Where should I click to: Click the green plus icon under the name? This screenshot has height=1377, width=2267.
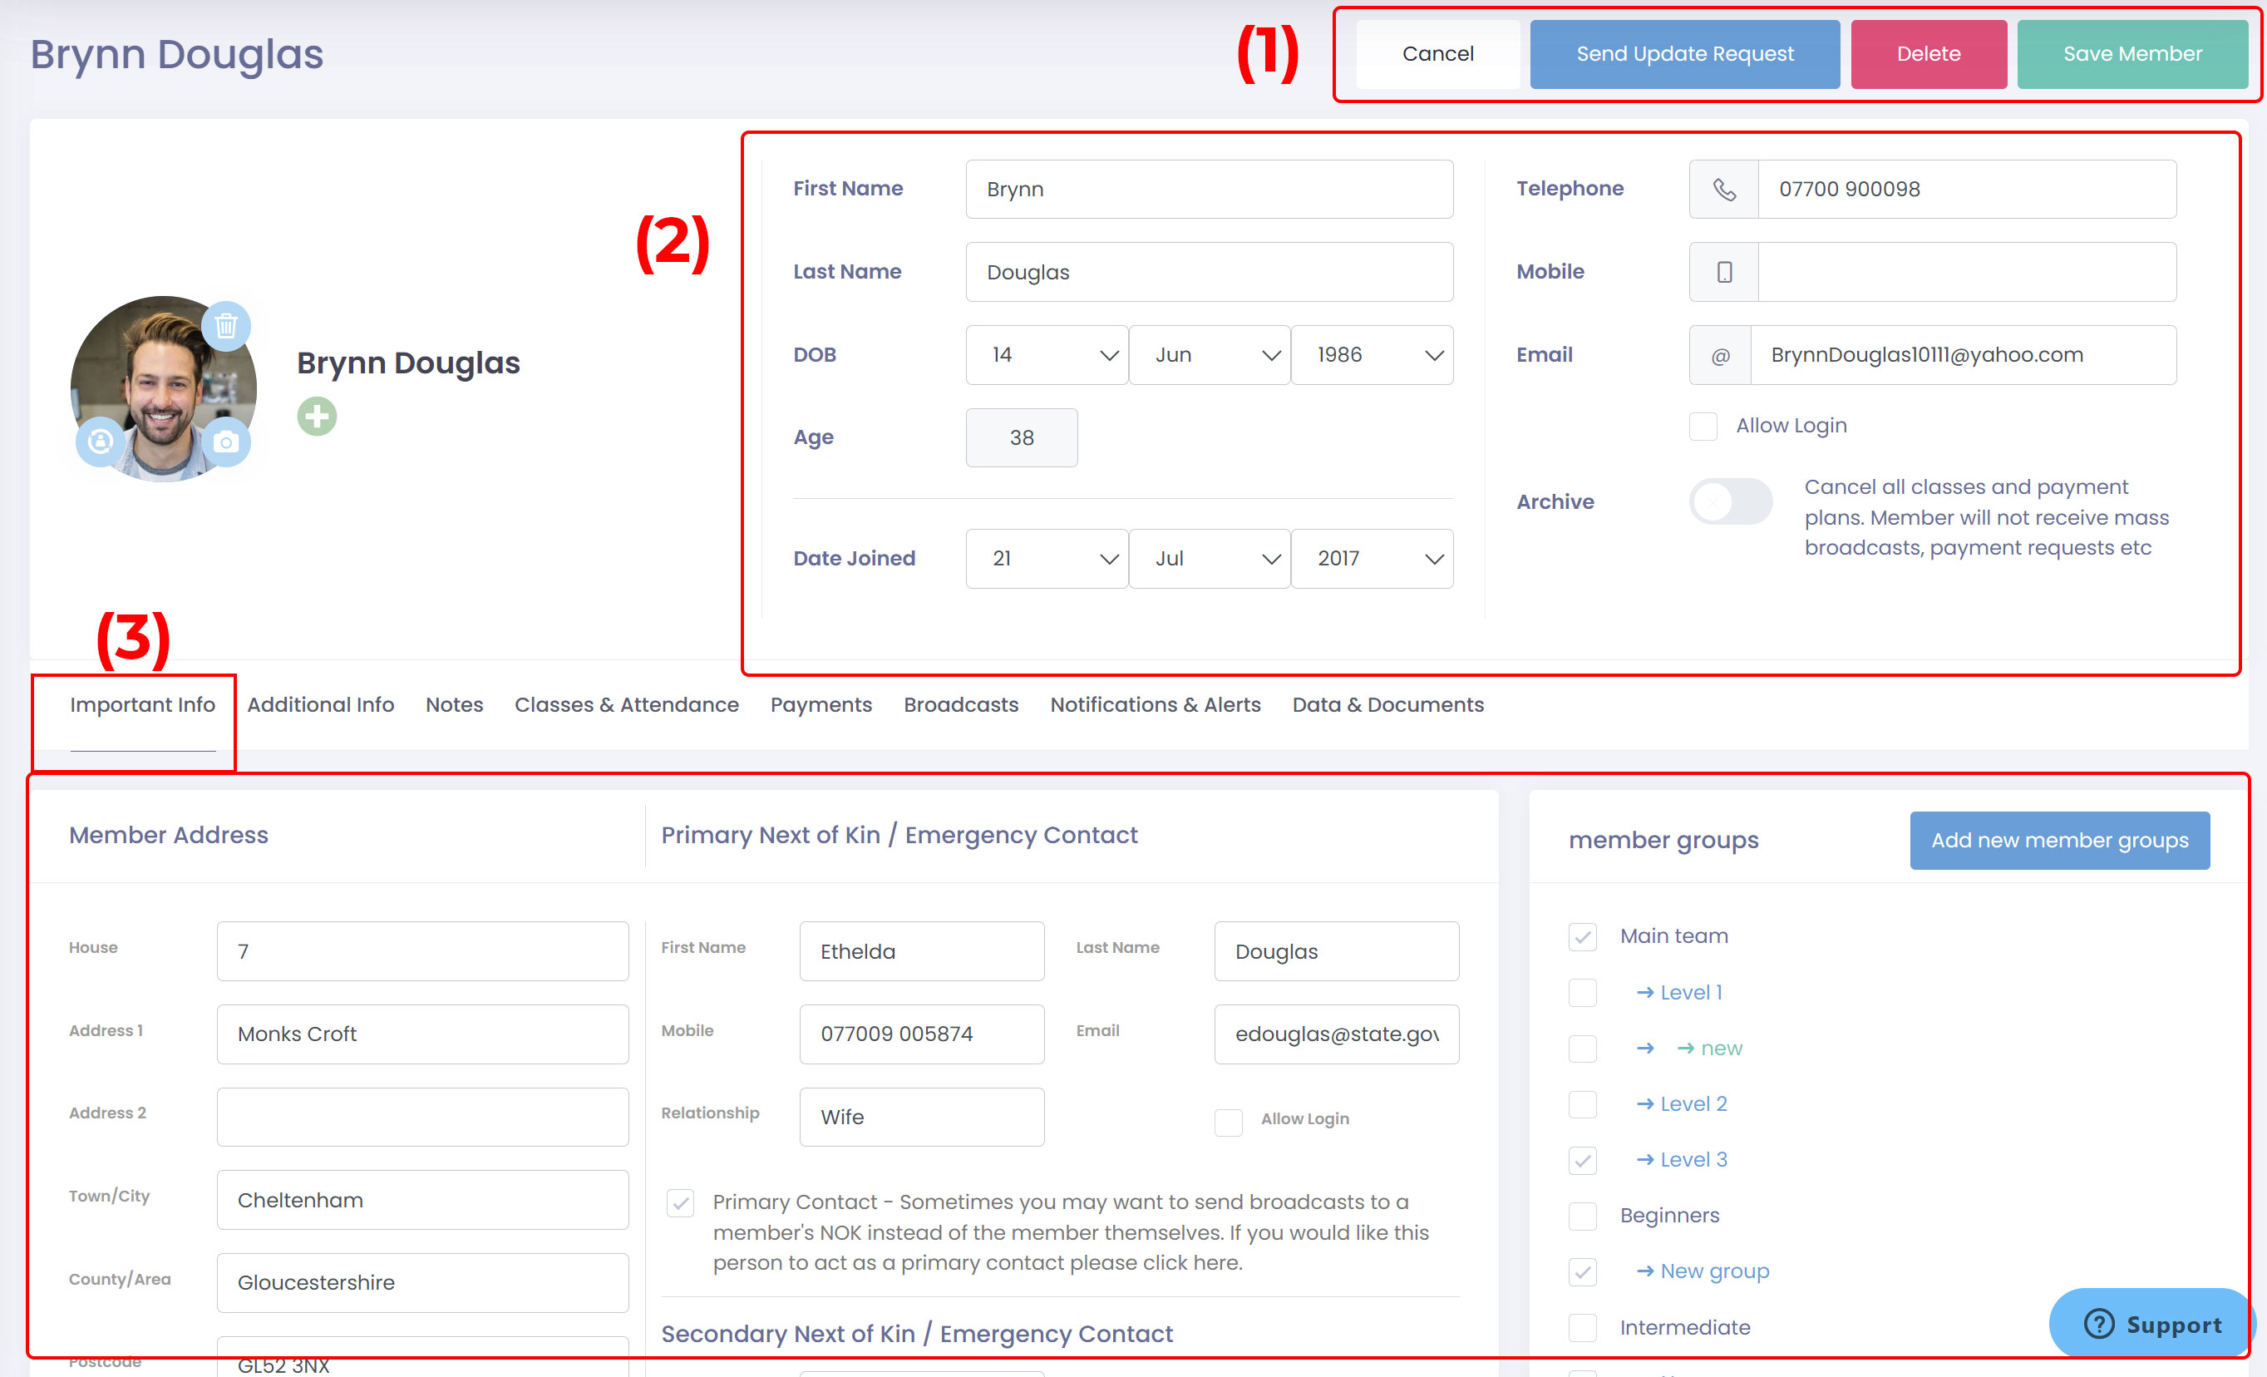click(317, 417)
